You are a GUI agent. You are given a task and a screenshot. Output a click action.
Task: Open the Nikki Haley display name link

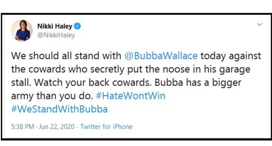pos(54,26)
